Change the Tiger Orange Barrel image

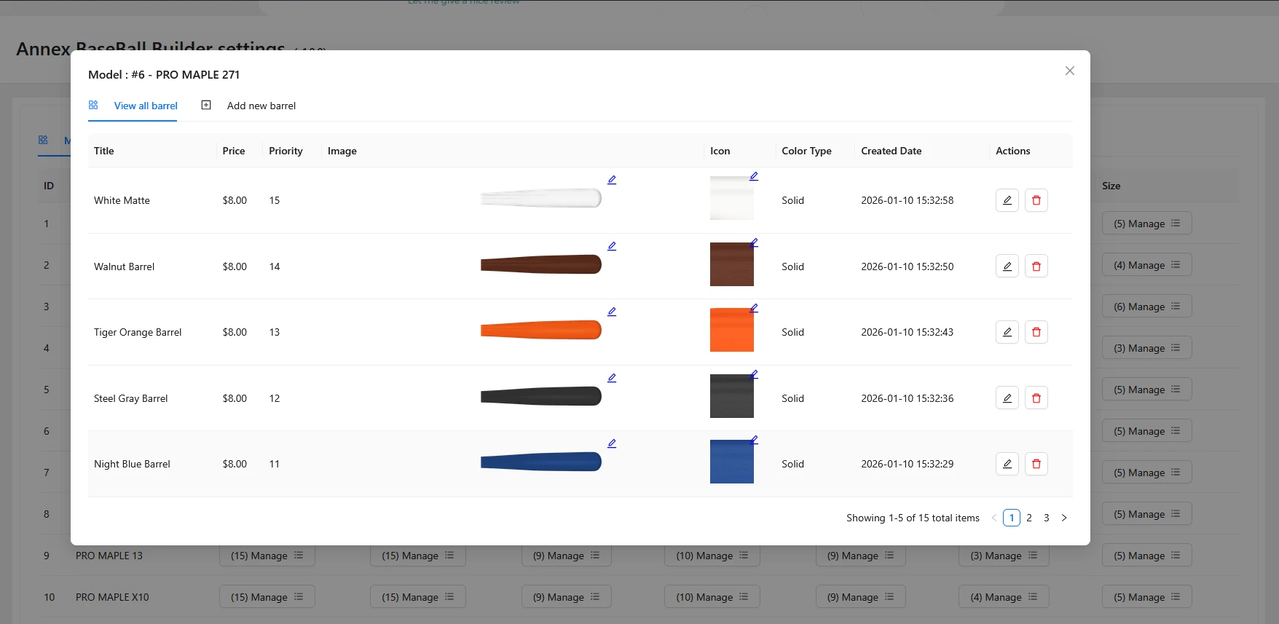pyautogui.click(x=612, y=312)
